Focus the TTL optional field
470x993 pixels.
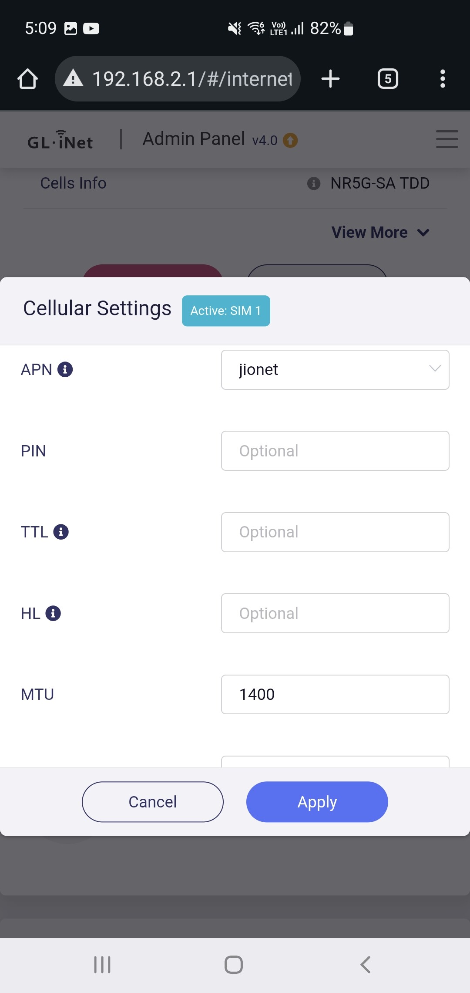click(x=335, y=532)
